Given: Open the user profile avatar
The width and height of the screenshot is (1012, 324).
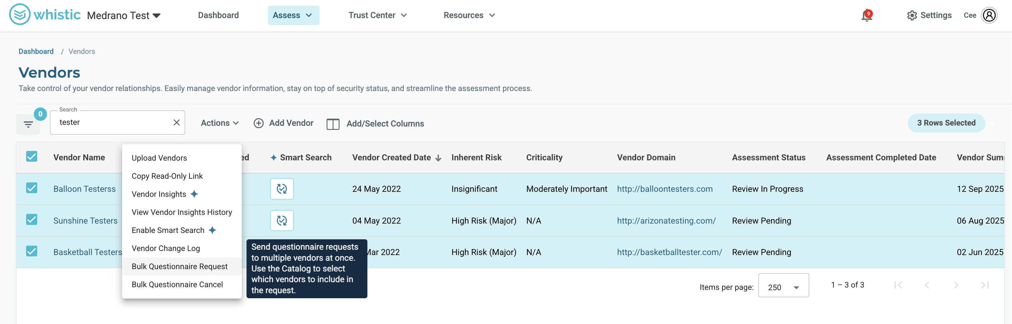Looking at the screenshot, I should [989, 15].
